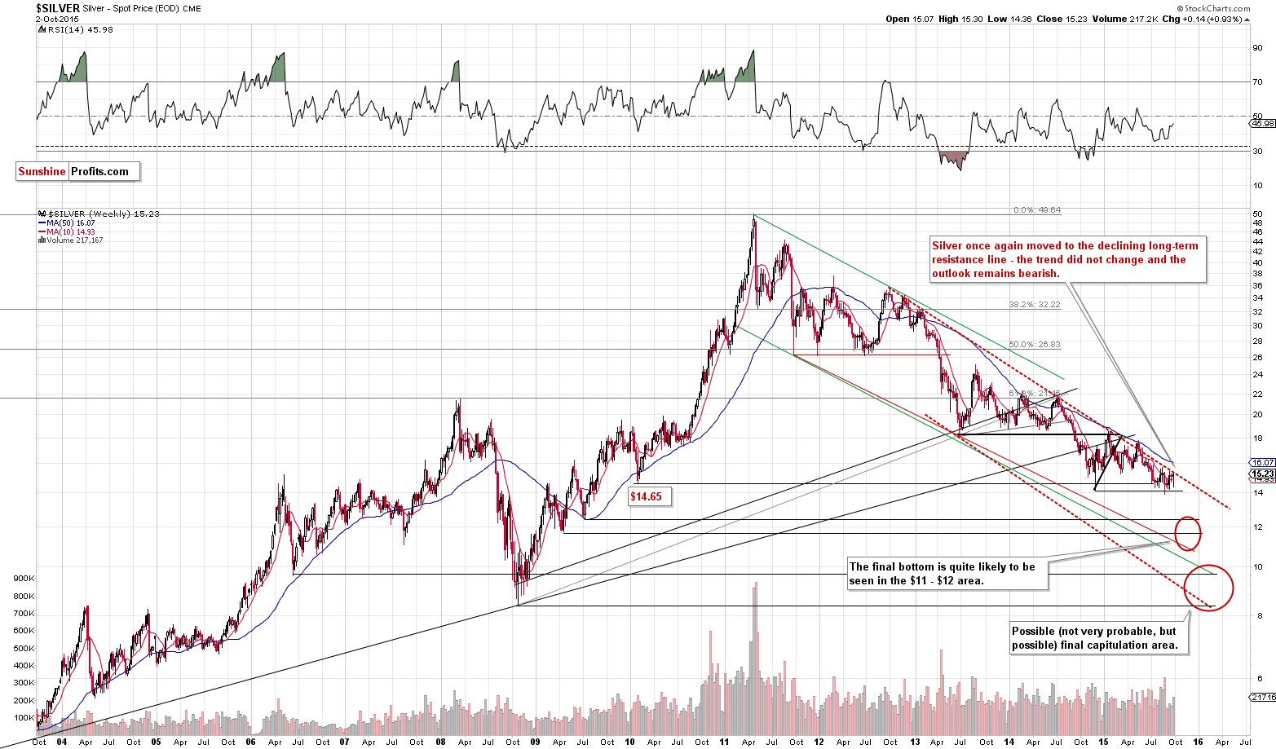The height and width of the screenshot is (749, 1276).
Task: Click the year 15 label on time axis
Action: 1103,742
